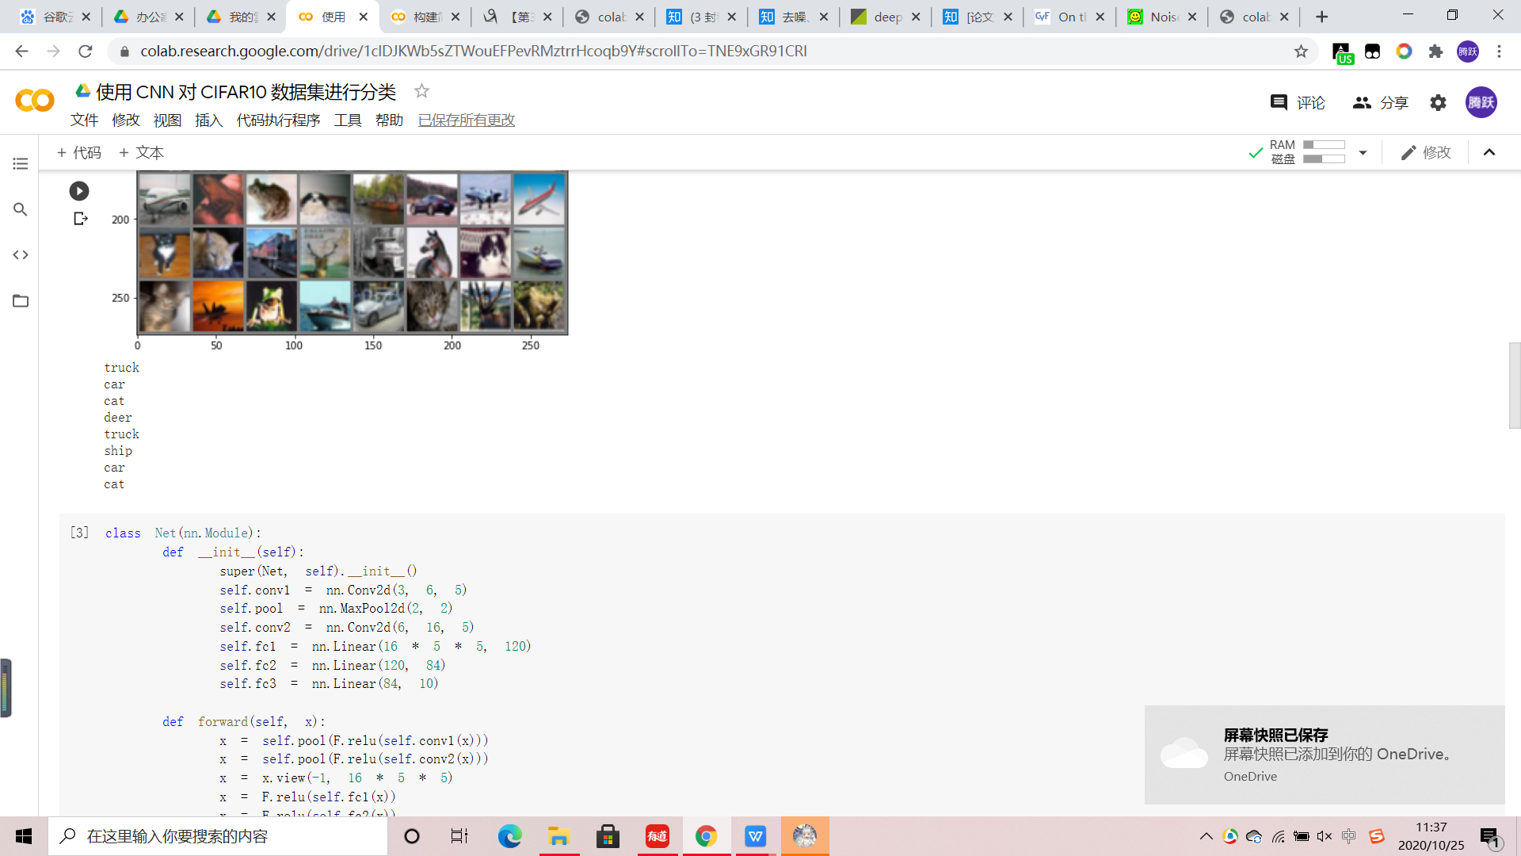The width and height of the screenshot is (1521, 856).
Task: Add a new code cell with + 代码
Action: (78, 152)
